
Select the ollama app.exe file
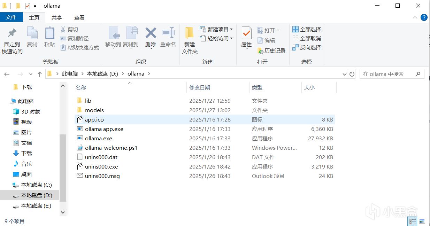coord(205,129)
